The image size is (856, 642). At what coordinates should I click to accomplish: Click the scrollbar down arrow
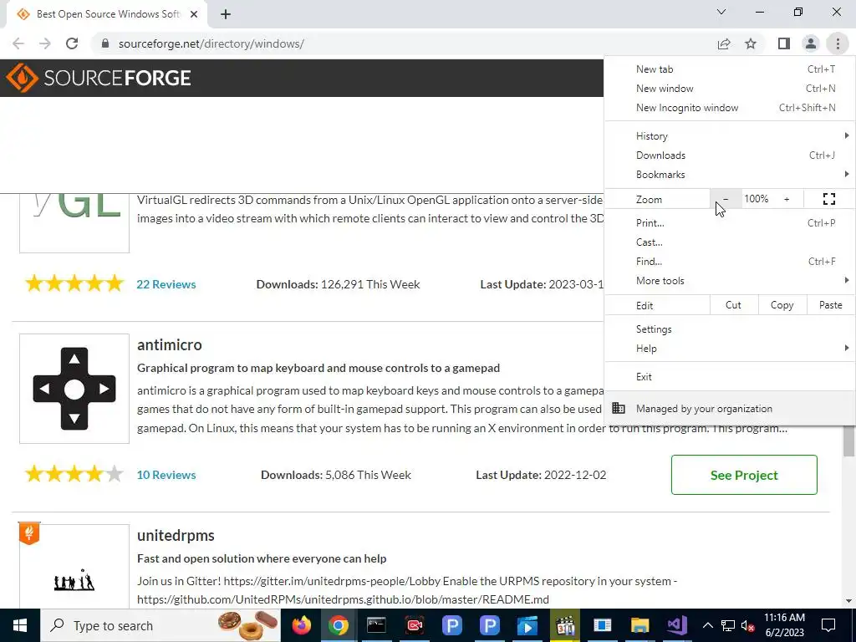point(849,601)
